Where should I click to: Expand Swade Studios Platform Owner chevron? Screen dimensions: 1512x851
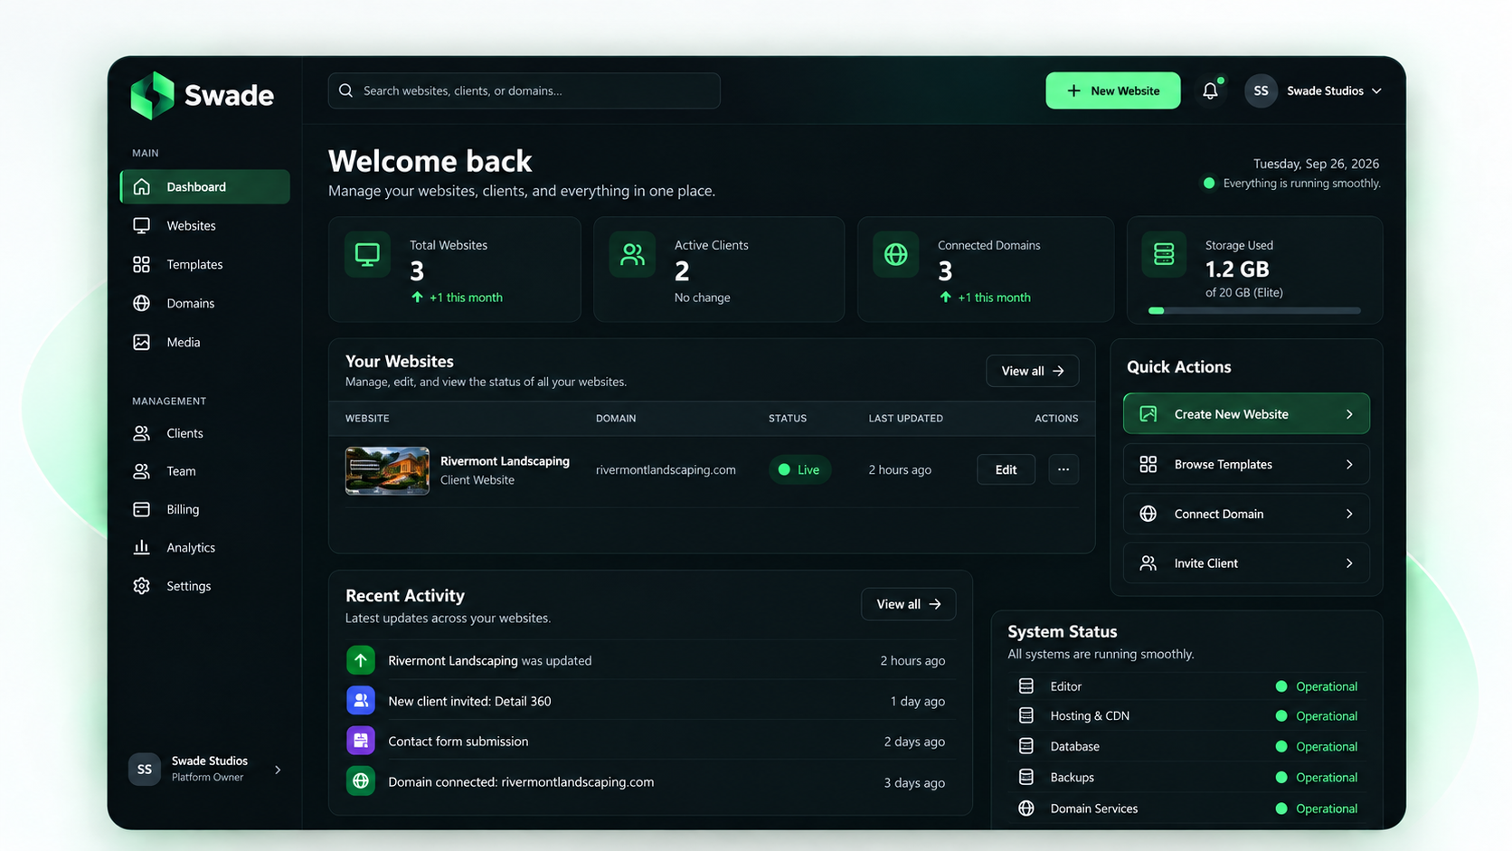click(278, 770)
